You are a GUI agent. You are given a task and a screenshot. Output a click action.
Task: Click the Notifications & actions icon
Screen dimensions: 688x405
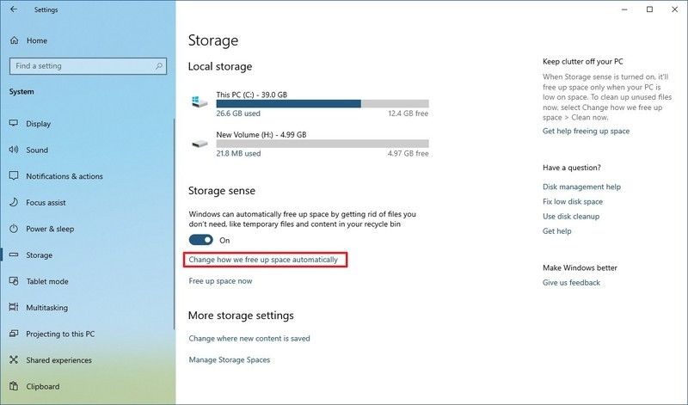(14, 176)
